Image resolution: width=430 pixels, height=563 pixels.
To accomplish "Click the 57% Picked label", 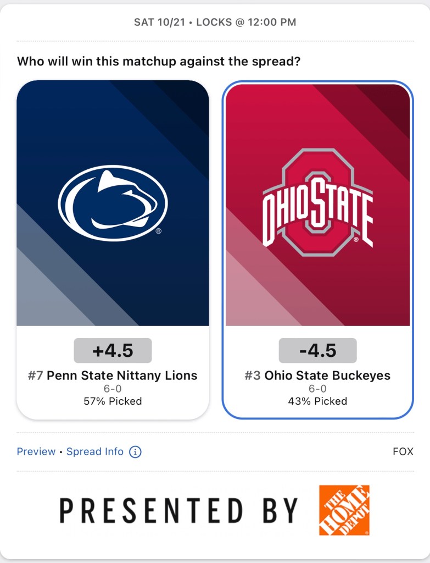I will [x=113, y=401].
